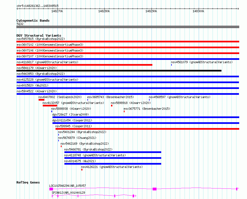Image resolution: width=247 pixels, height=199 pixels.
Task: Select the blue bar under esv3607107
Action: click(128, 59)
